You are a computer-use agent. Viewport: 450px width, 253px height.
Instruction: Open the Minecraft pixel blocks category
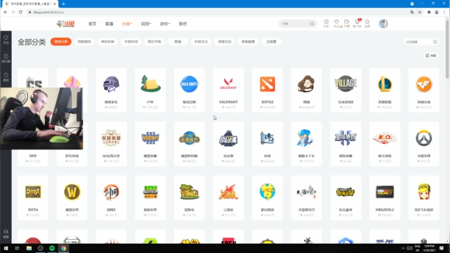click(151, 198)
